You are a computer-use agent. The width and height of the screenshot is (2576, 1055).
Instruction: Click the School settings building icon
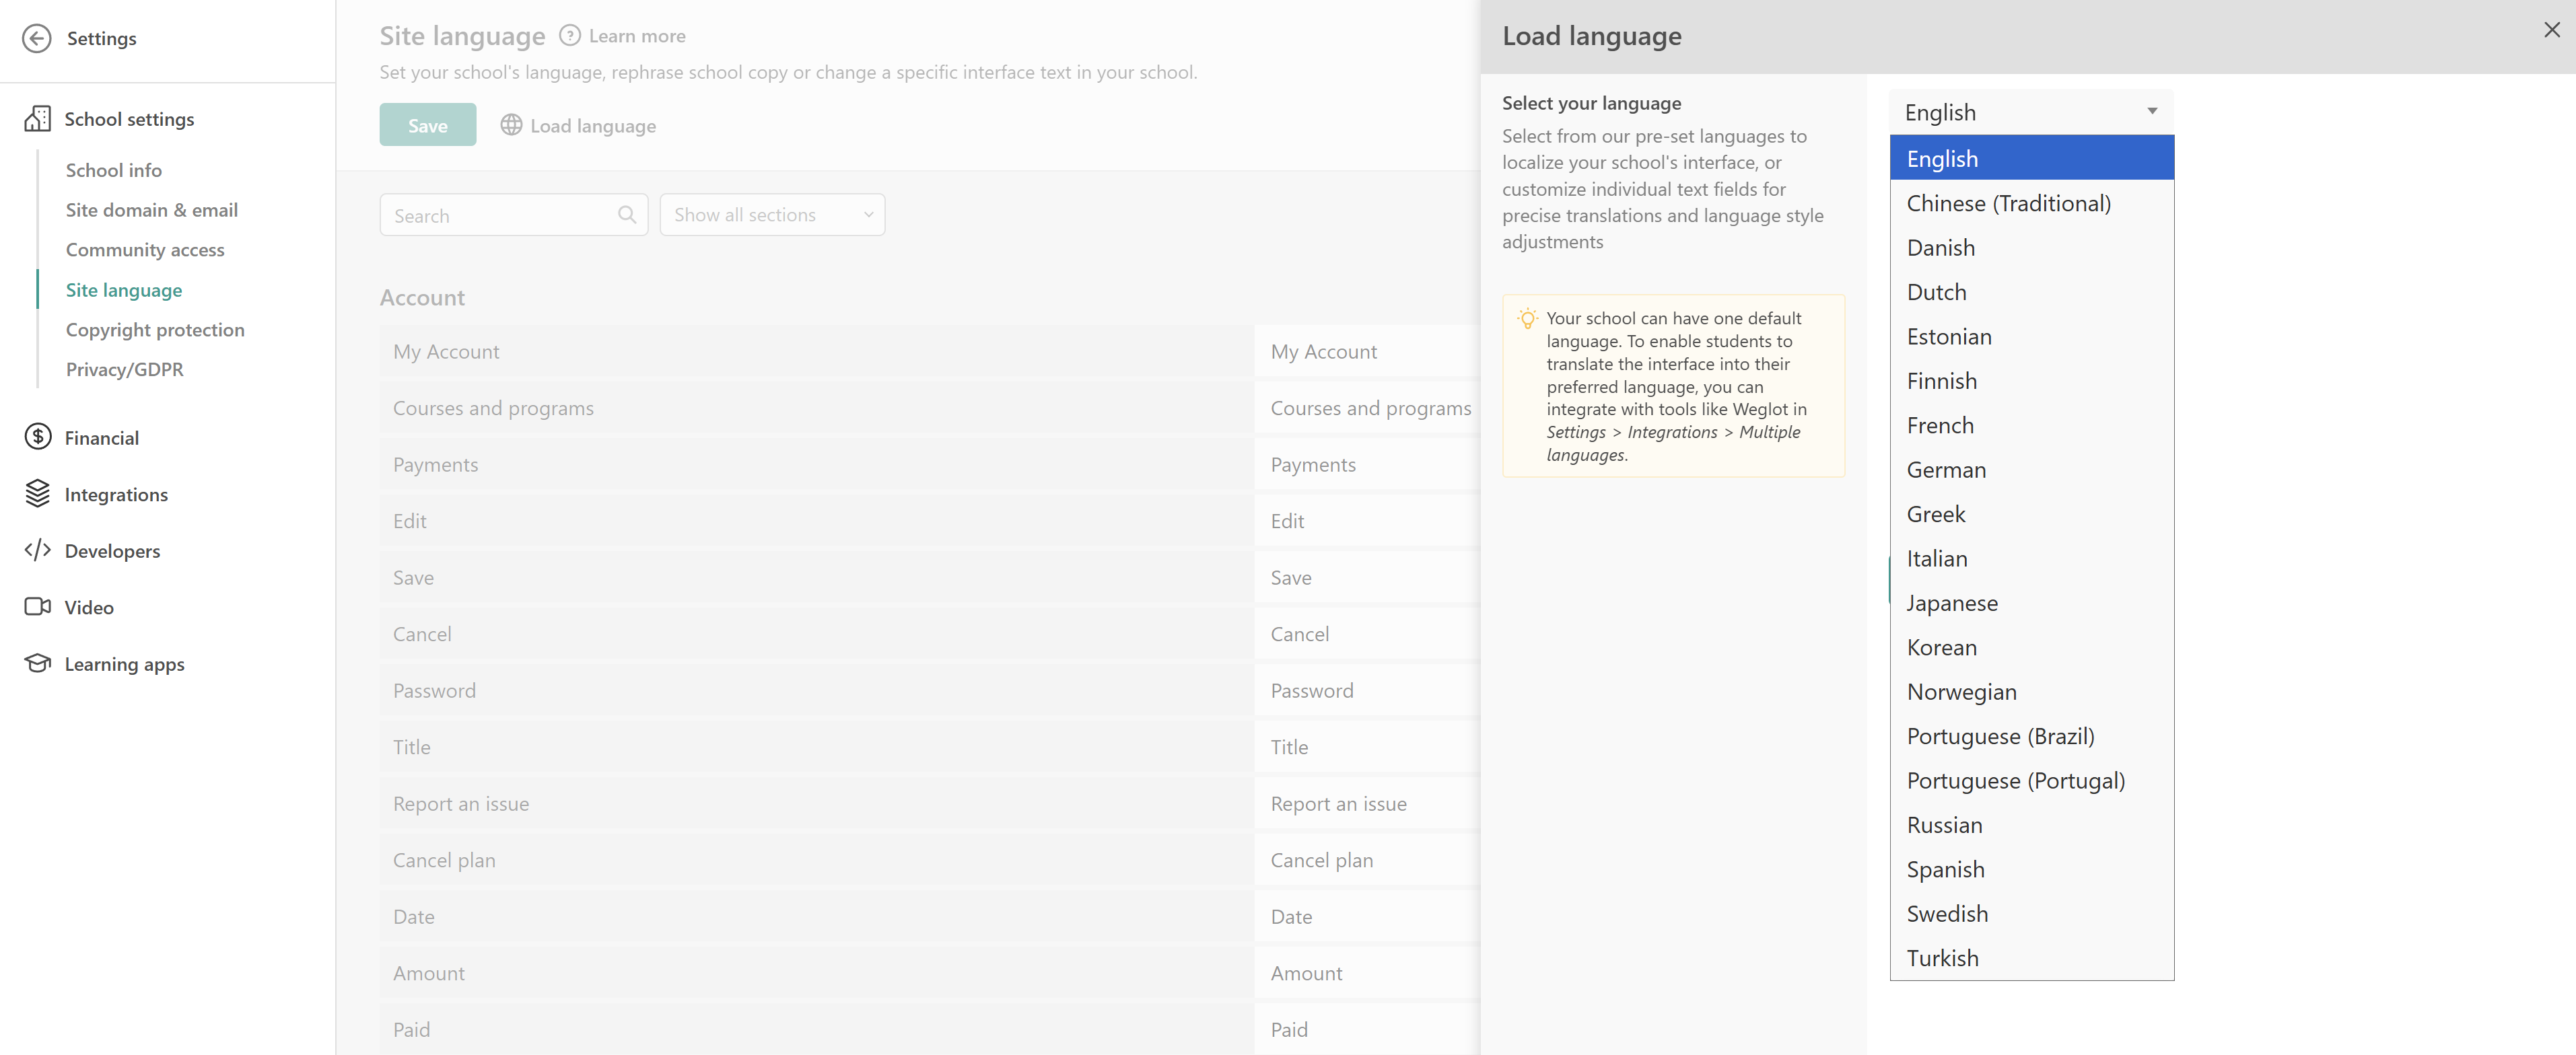click(x=37, y=119)
